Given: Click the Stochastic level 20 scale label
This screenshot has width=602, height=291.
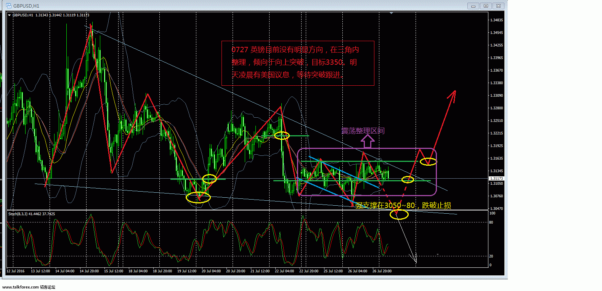Looking at the screenshot, I should (491, 256).
